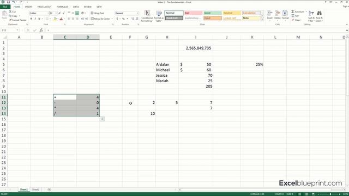
Task: Switch to the Sheet2 tab
Action: 35,189
